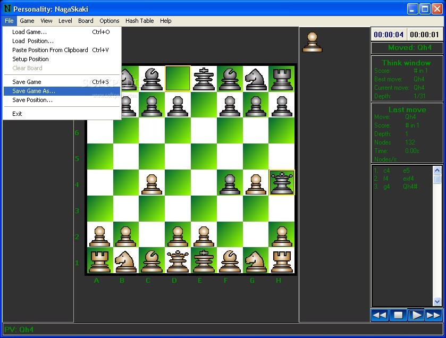The height and width of the screenshot is (338, 446).
Task: Select the black king on e8
Action: click(x=204, y=79)
